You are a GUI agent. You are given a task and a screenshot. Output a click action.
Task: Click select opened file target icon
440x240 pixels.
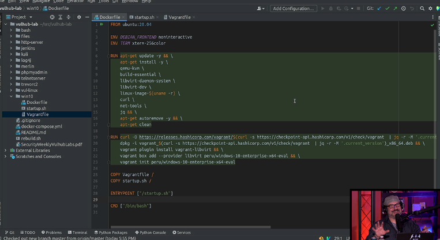click(54, 17)
